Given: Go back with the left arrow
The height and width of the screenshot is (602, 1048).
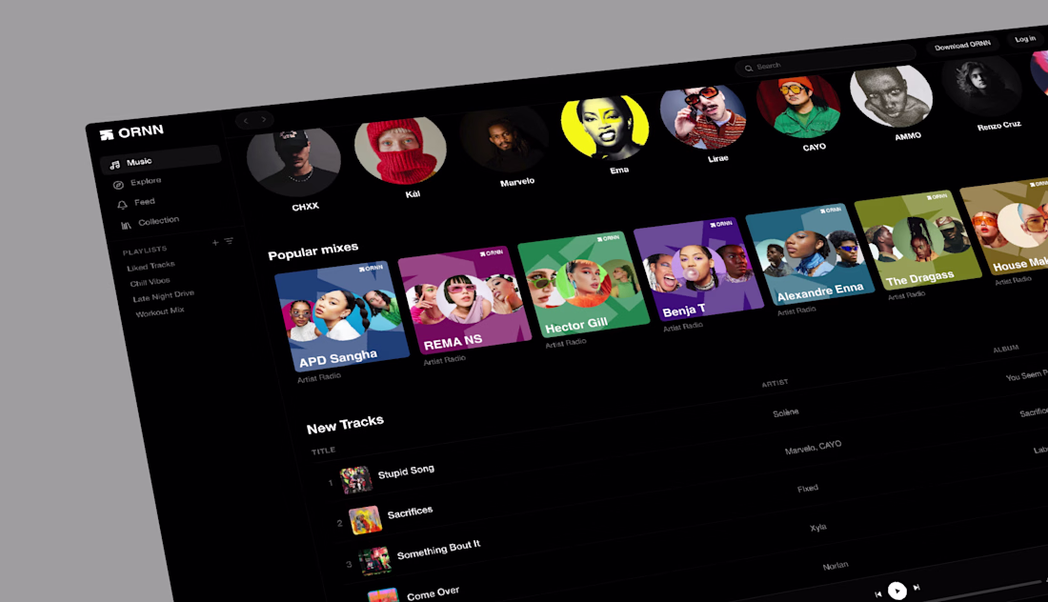Looking at the screenshot, I should point(246,121).
